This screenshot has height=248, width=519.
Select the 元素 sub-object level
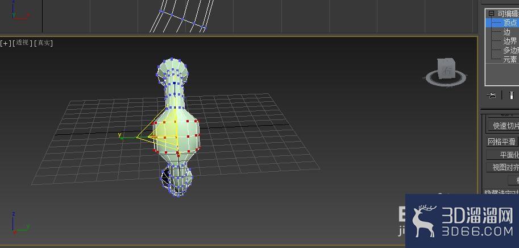point(510,60)
